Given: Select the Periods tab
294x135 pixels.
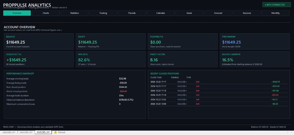Looking at the screenshot, I should [132, 13].
